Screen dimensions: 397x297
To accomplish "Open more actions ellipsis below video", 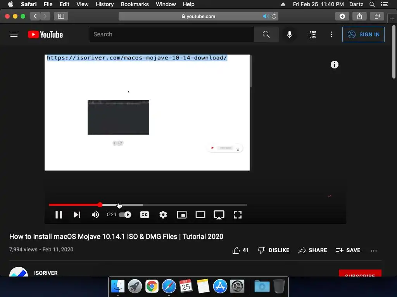I will pyautogui.click(x=374, y=251).
